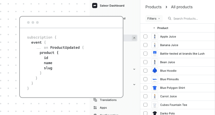Click the Blue Polygon Shirt thumbnail
The width and height of the screenshot is (215, 115).
coord(155,88)
